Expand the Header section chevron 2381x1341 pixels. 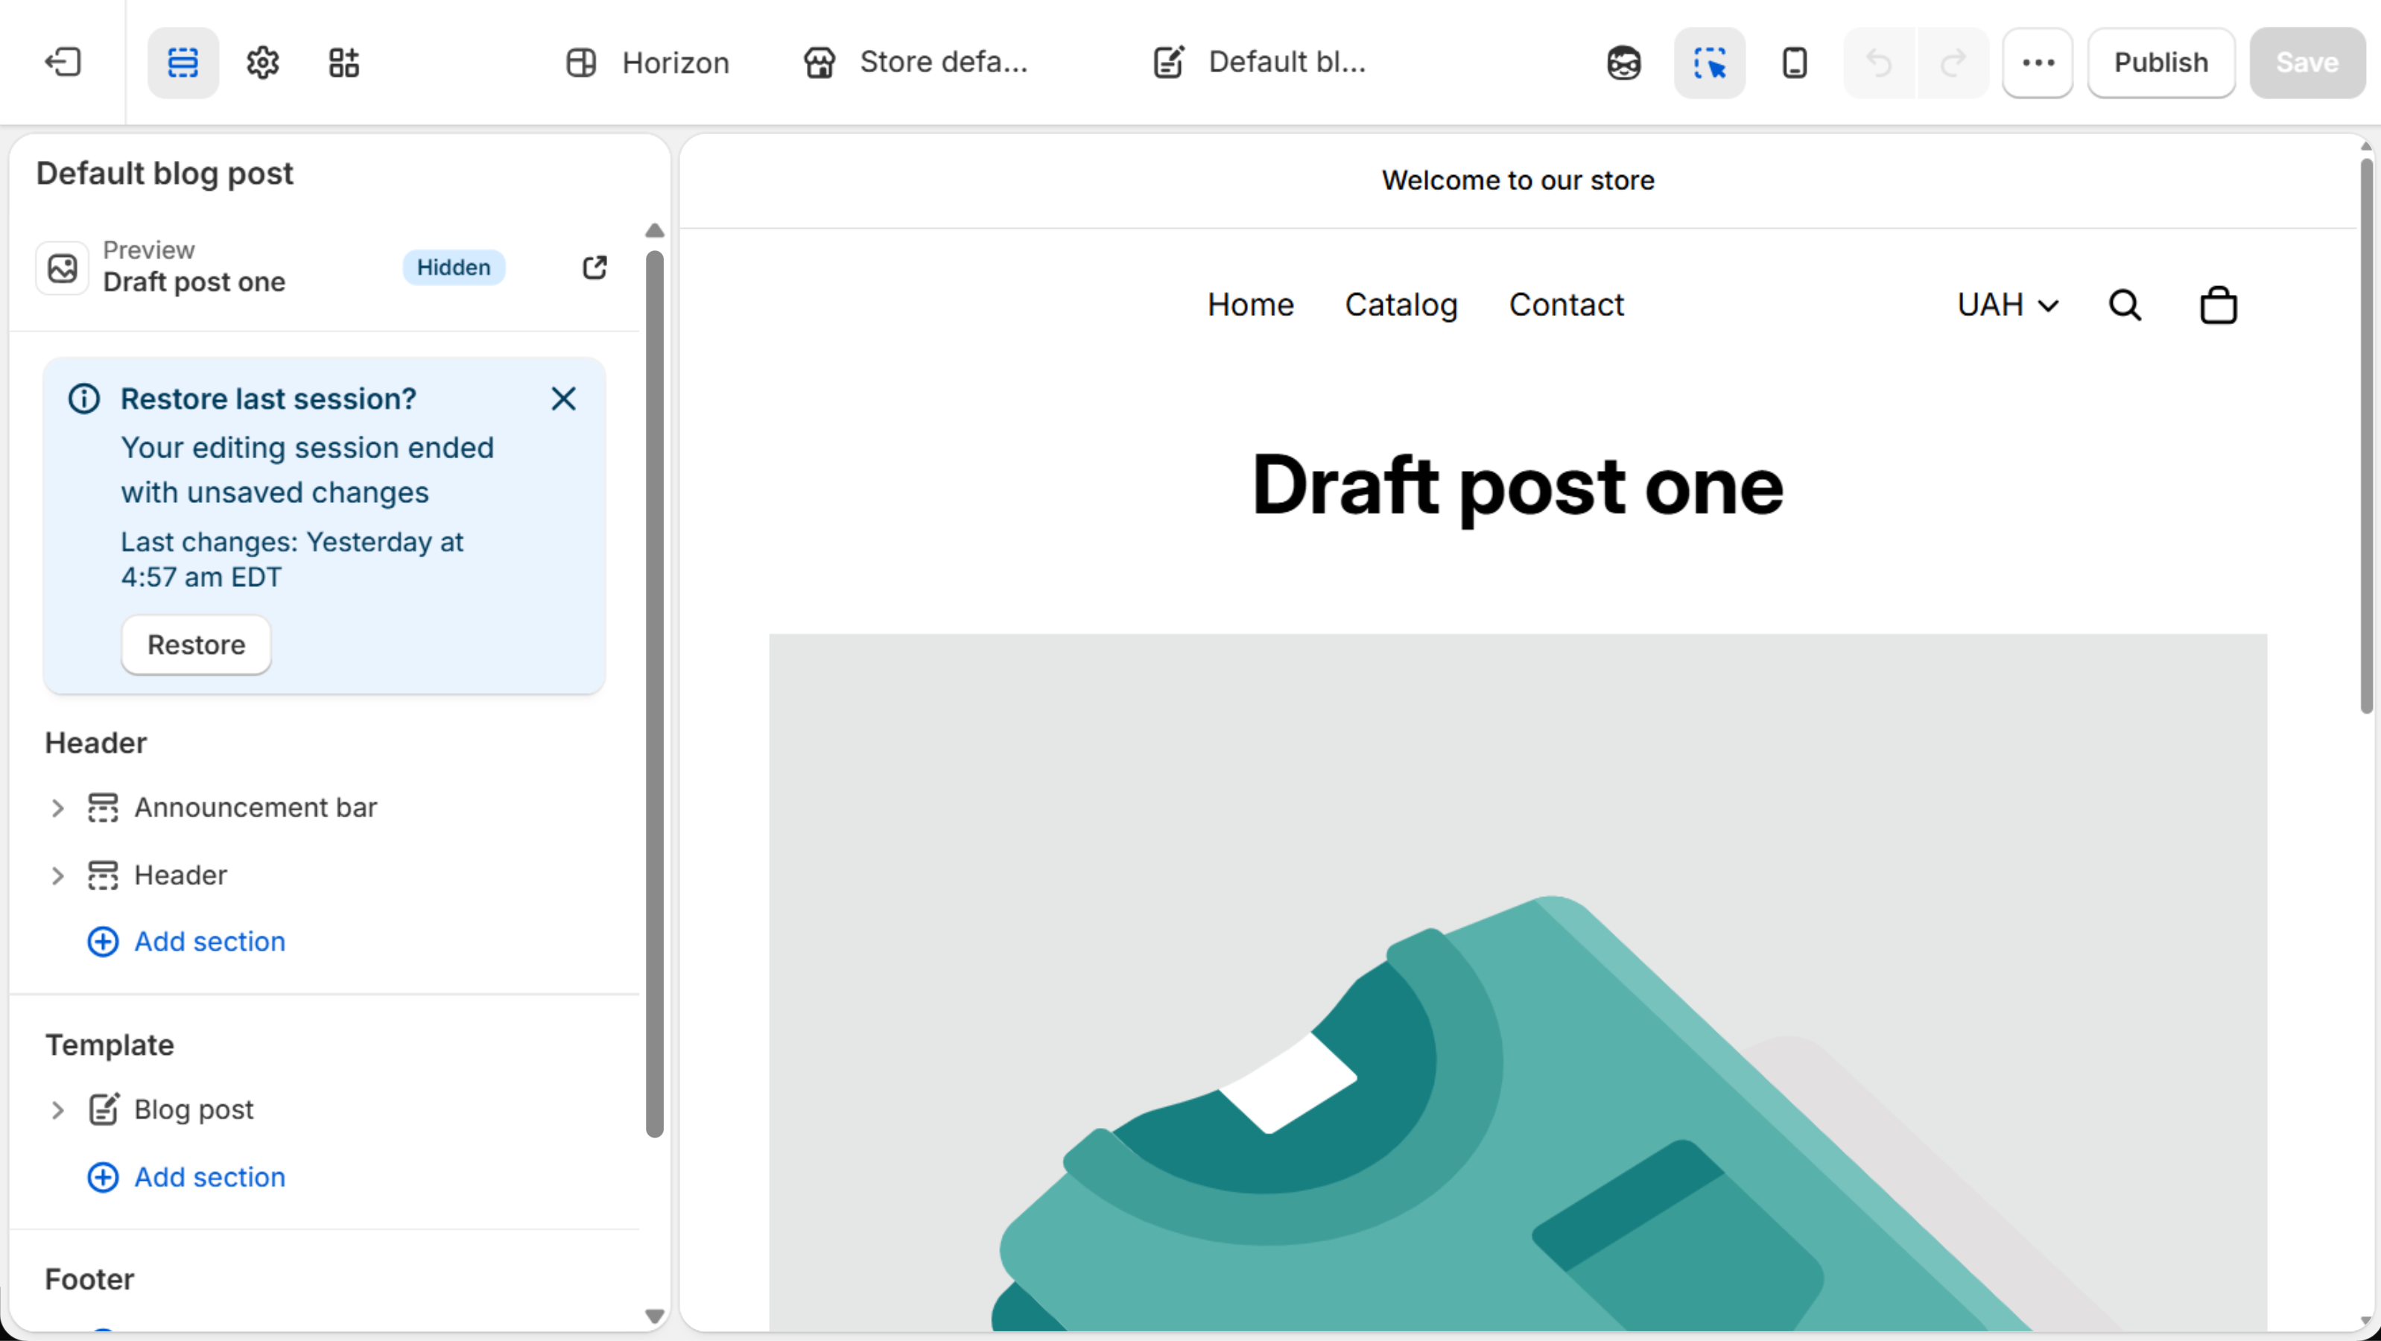tap(57, 875)
